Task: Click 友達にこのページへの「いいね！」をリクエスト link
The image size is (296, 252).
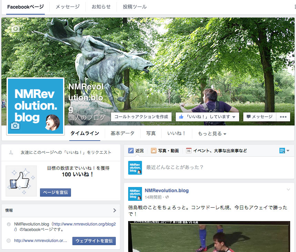Action: click(x=66, y=153)
